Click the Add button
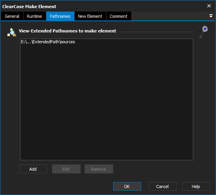This screenshot has width=216, height=195. click(33, 169)
